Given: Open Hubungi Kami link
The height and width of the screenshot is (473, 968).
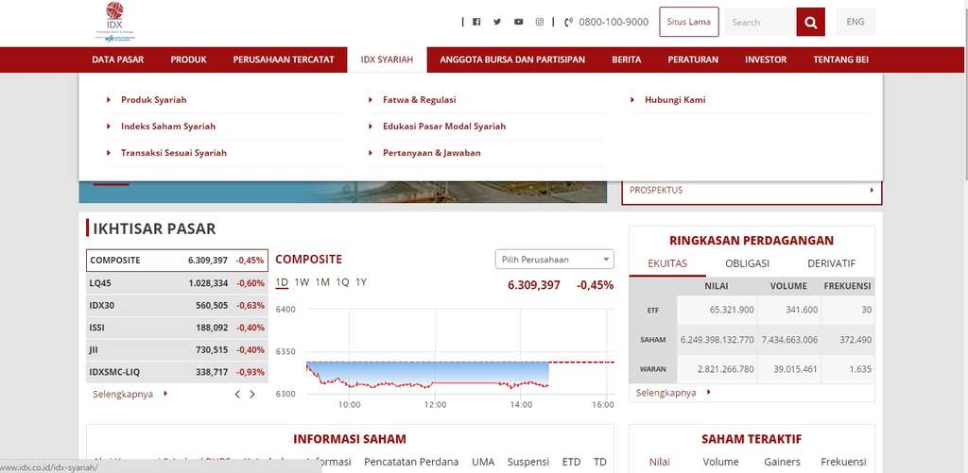Looking at the screenshot, I should (x=675, y=99).
